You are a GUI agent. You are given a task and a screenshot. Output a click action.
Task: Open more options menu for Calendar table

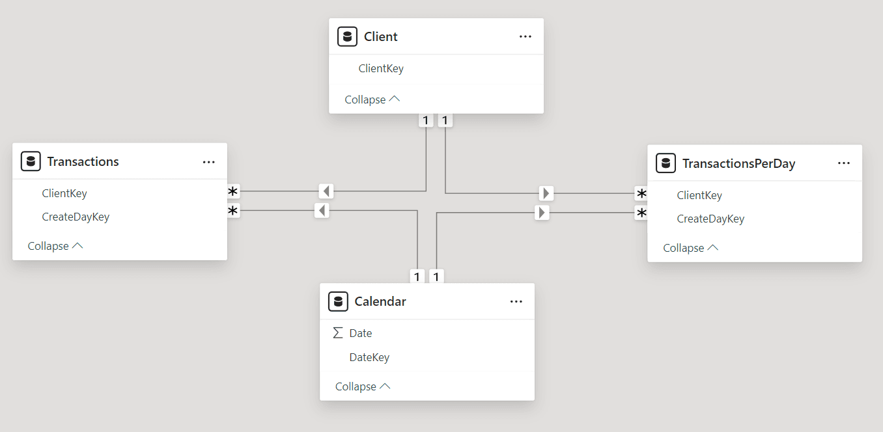[516, 301]
